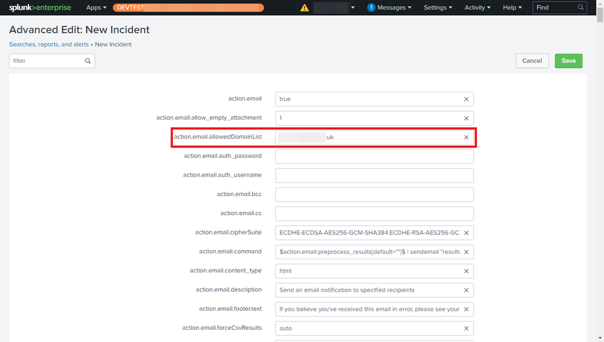Click the action.email.bcc input field
Screen dimensions: 604x342
pos(374,195)
